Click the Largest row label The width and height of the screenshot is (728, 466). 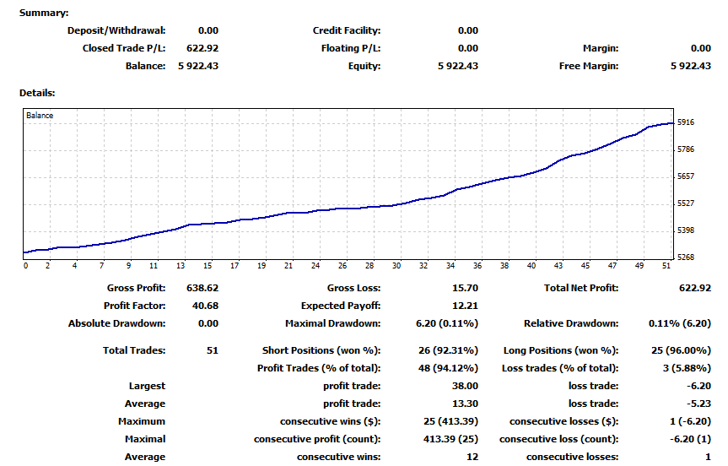[x=147, y=386]
